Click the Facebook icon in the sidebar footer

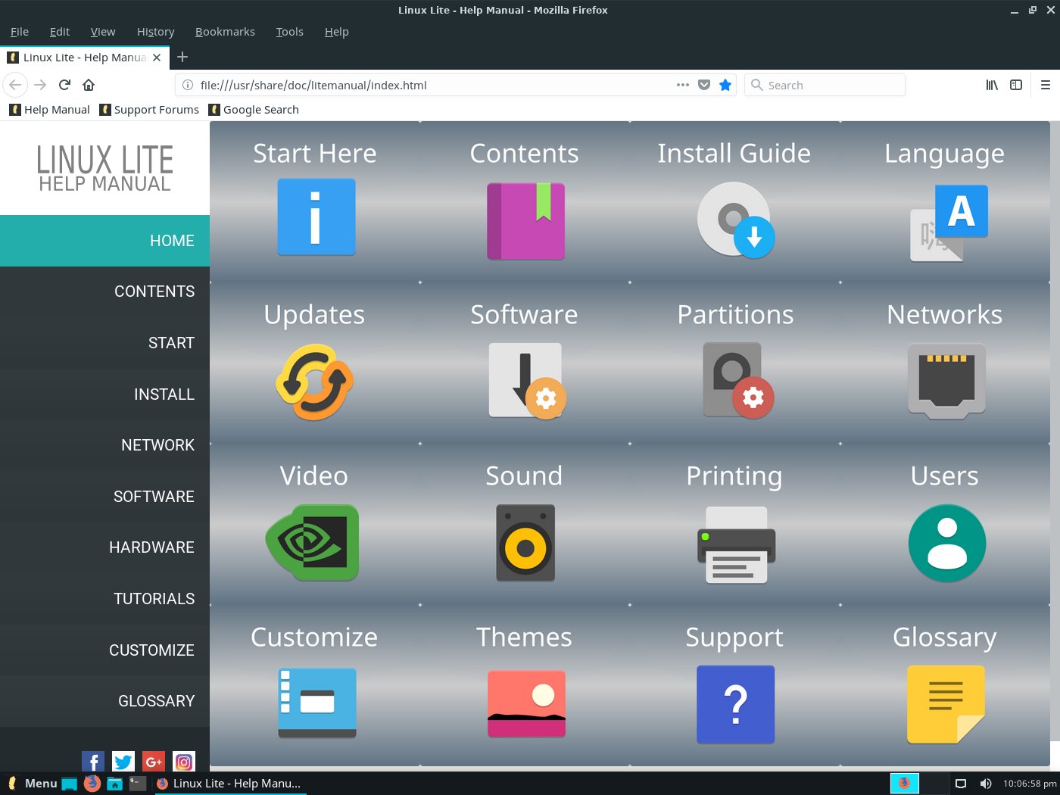92,761
